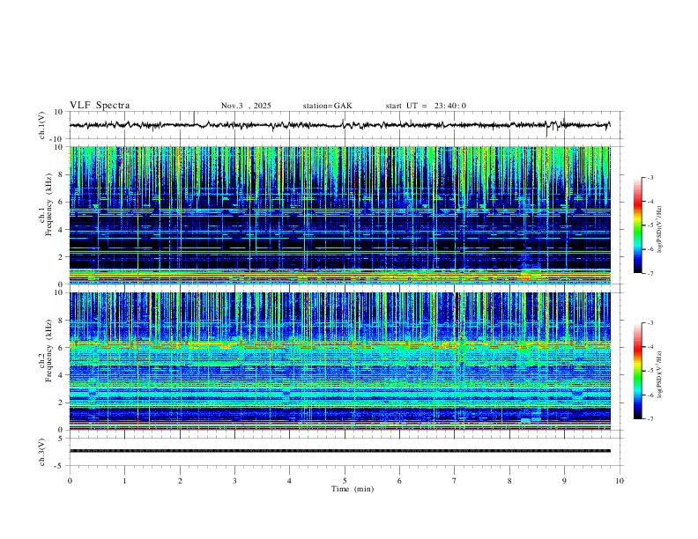Click inside the ch.1 spectrogram panel
Image resolution: width=698 pixels, height=539 pixels.
coord(339,215)
